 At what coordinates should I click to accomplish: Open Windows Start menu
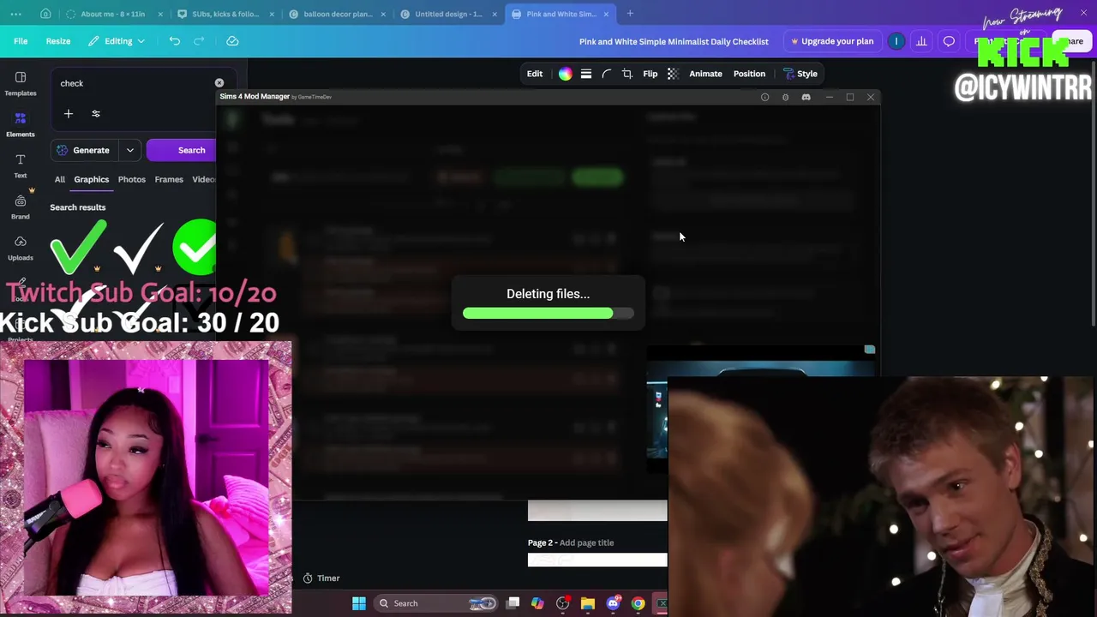pos(359,603)
